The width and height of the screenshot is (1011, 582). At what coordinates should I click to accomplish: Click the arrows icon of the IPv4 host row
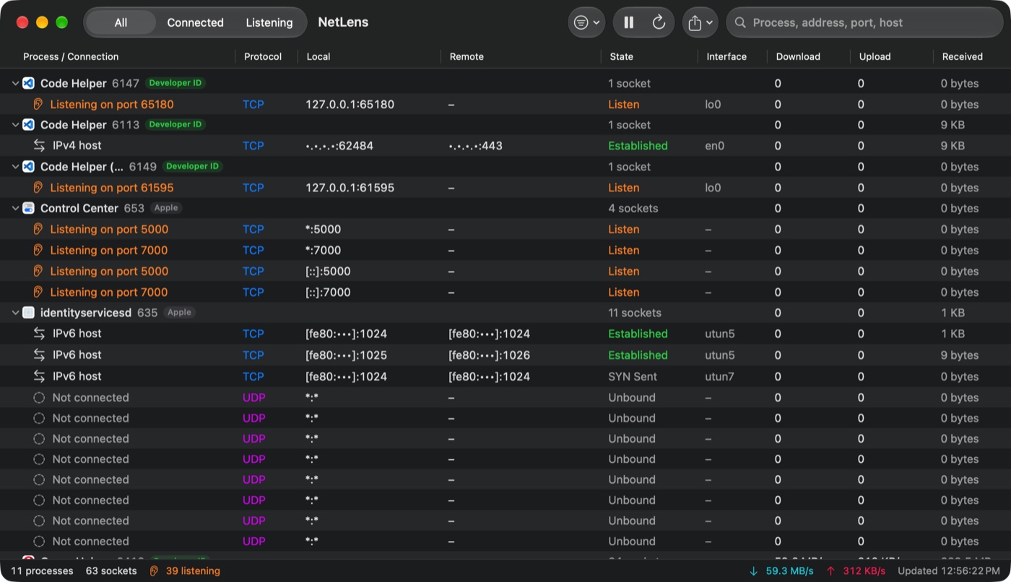[39, 146]
